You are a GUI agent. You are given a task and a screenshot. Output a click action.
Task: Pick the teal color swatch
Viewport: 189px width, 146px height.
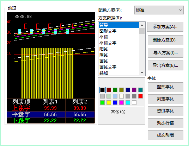[141, 90]
